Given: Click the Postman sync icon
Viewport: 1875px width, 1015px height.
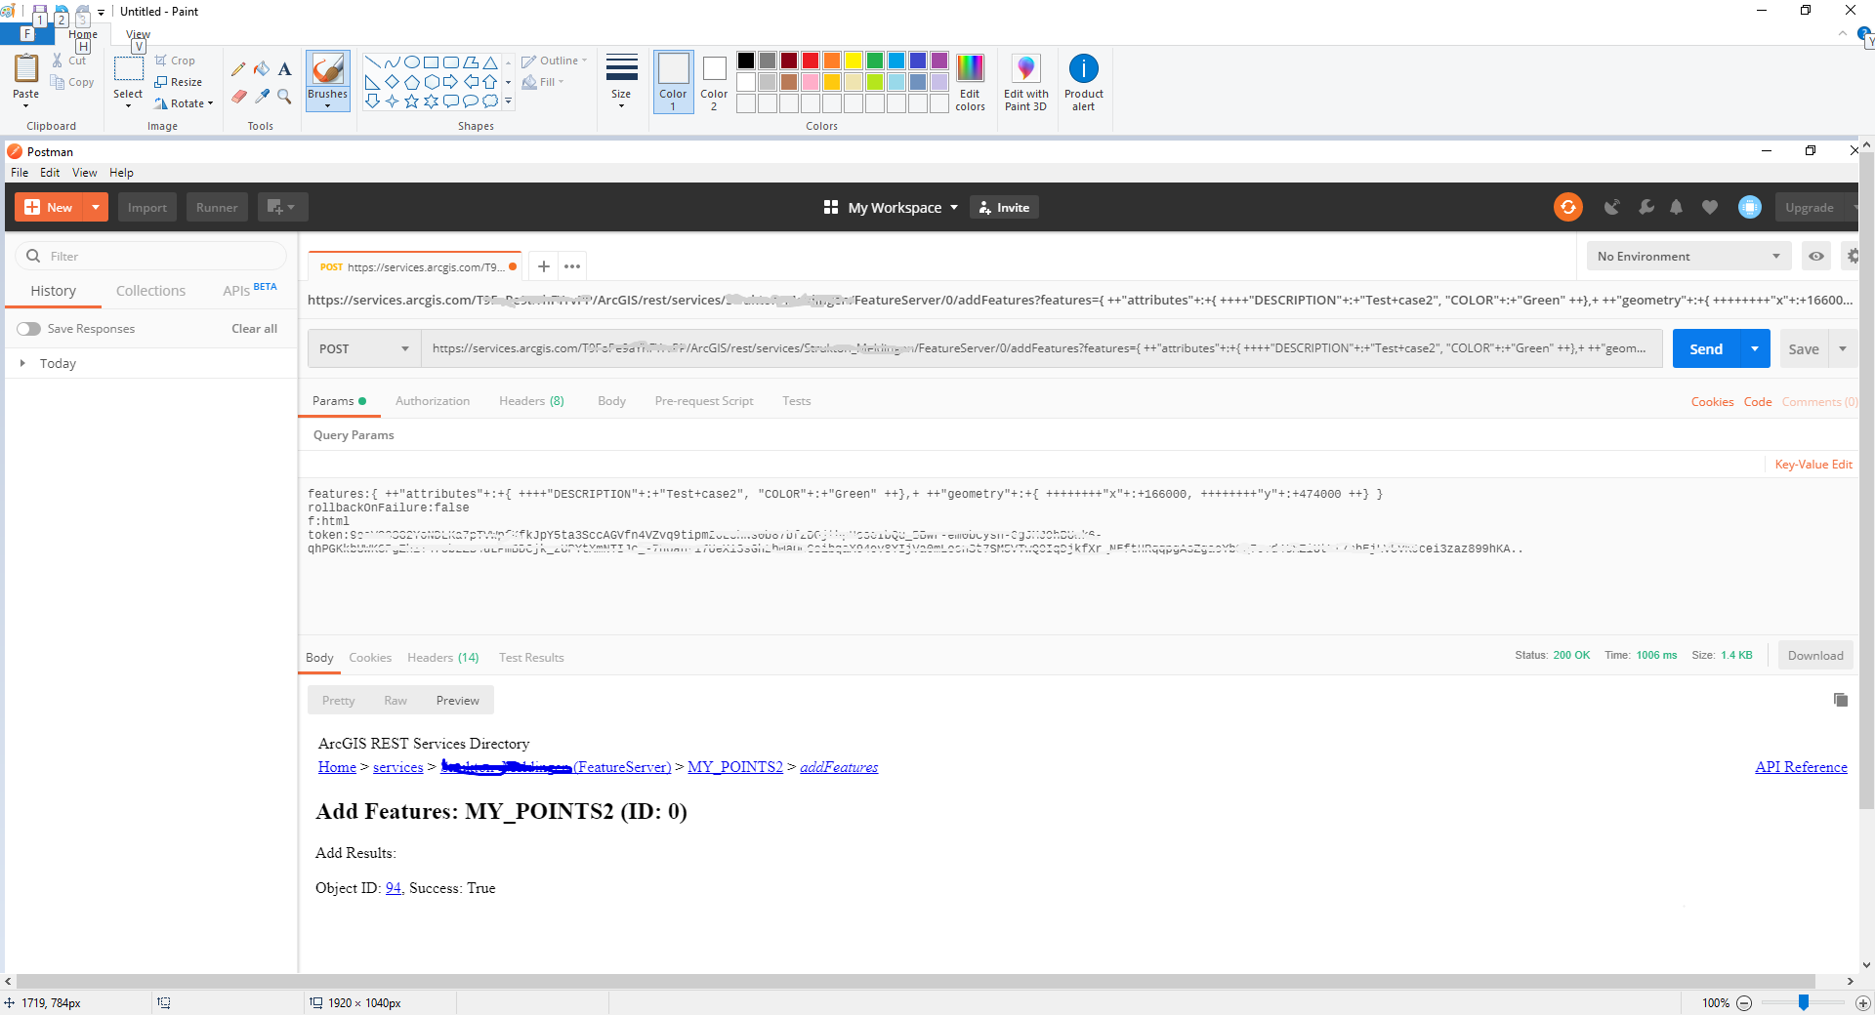Looking at the screenshot, I should [x=1568, y=207].
